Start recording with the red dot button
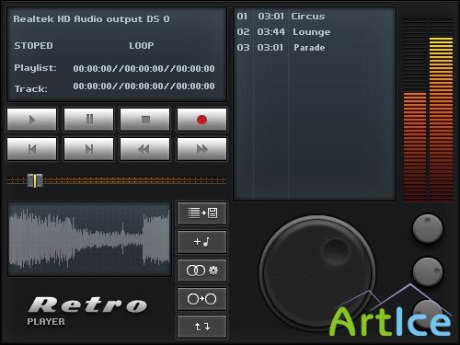This screenshot has height=345, width=460. click(x=201, y=120)
